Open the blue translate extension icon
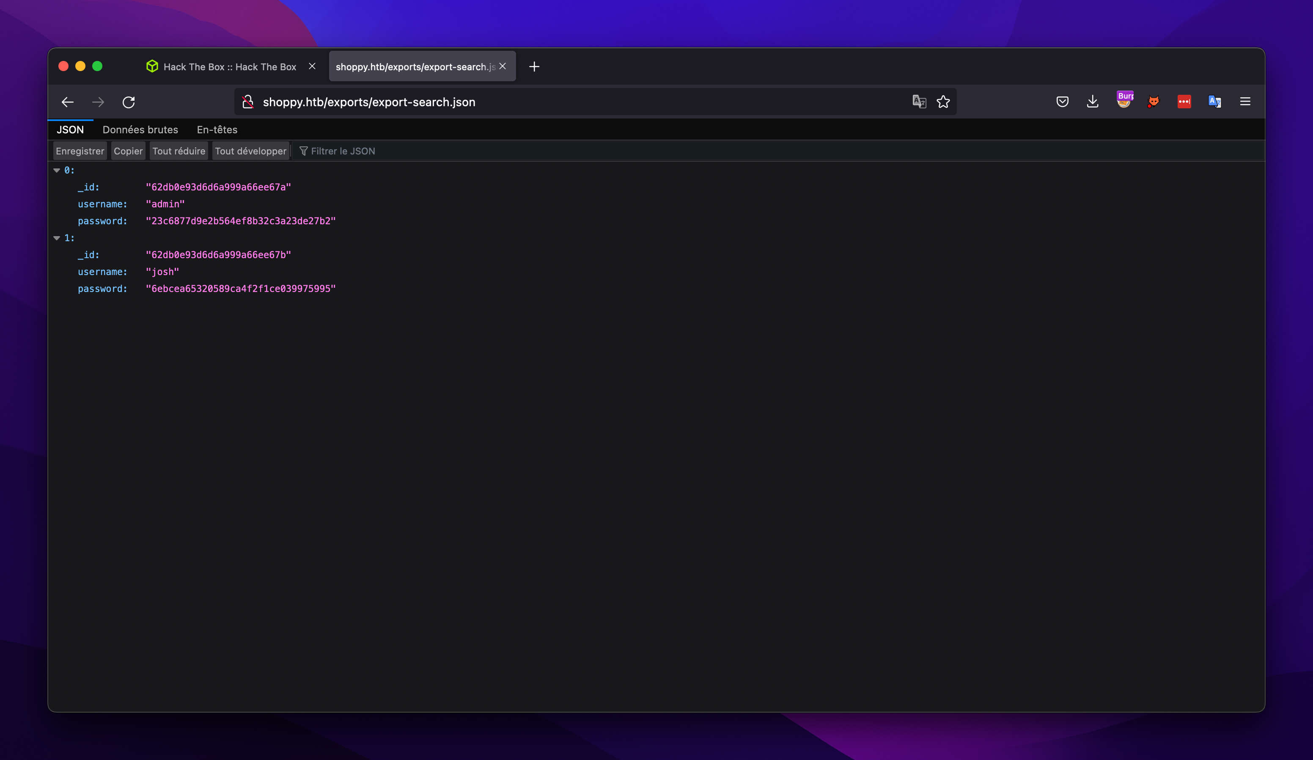This screenshot has height=760, width=1313. tap(1214, 102)
